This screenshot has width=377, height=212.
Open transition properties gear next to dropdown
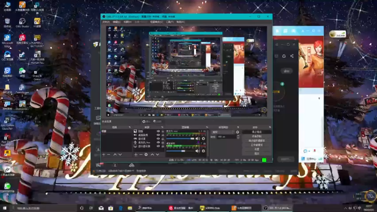[x=238, y=132]
